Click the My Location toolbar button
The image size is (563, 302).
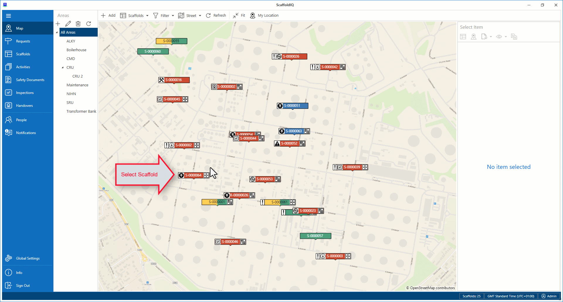264,16
